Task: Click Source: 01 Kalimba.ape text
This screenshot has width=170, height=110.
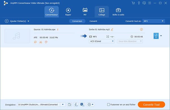Action: tap(44, 29)
